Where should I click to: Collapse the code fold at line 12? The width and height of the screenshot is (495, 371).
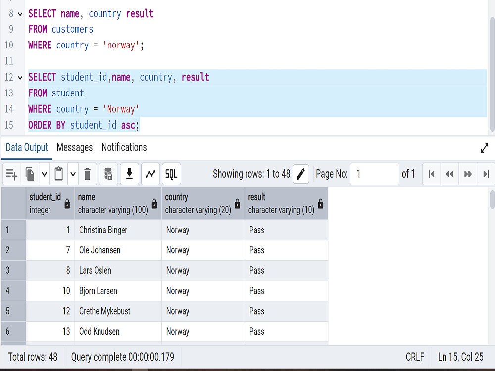coord(20,78)
